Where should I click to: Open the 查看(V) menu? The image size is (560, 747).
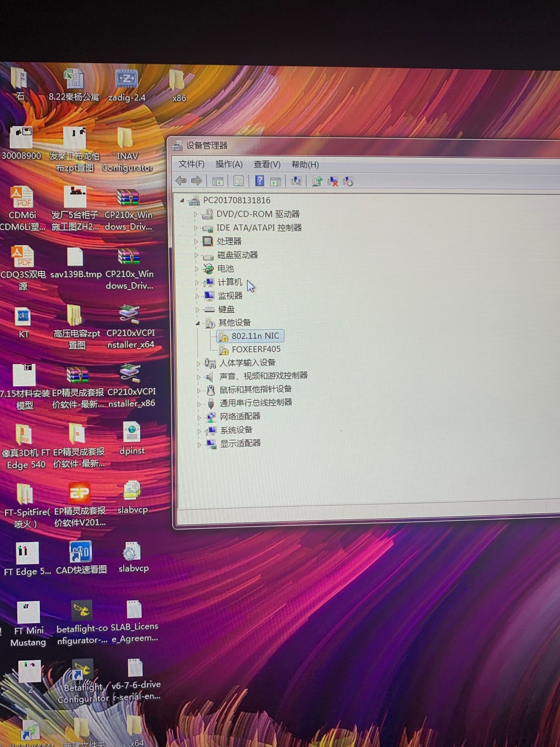tap(267, 164)
